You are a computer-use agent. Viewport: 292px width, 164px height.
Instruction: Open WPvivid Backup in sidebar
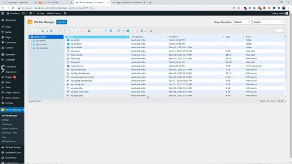12,148
